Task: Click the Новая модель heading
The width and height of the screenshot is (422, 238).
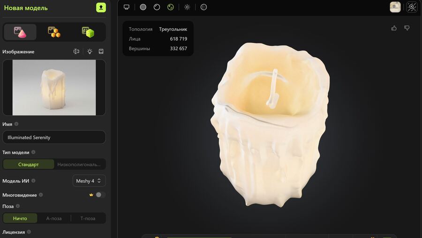Action: (x=26, y=8)
